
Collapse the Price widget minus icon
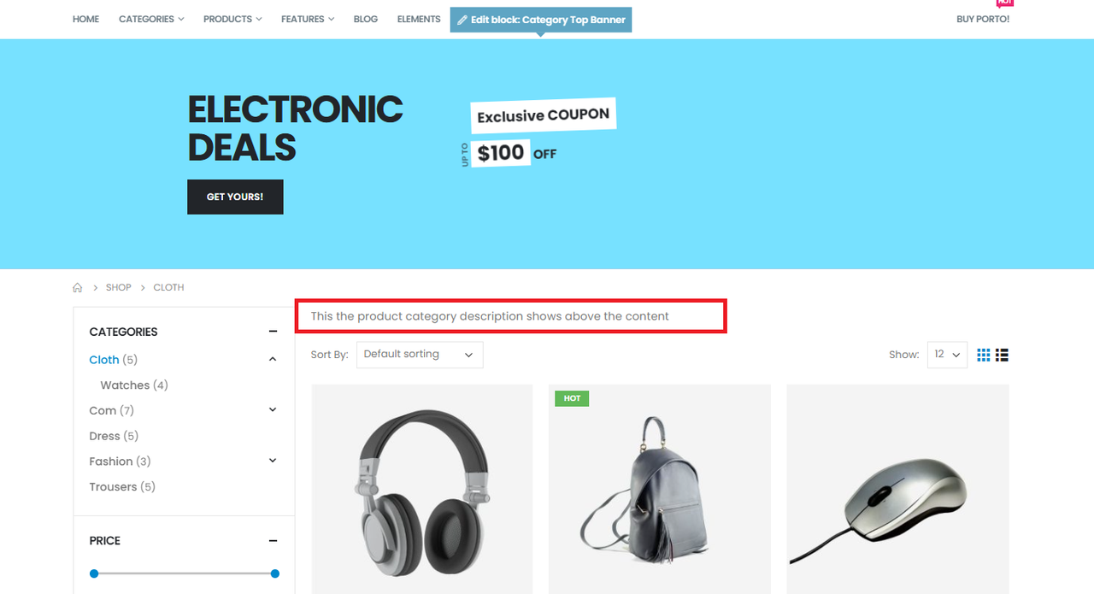273,541
